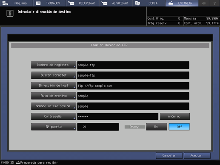Select the Anónimo login button

click(x=175, y=117)
